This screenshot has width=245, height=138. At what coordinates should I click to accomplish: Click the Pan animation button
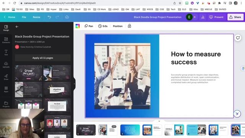tap(89, 26)
